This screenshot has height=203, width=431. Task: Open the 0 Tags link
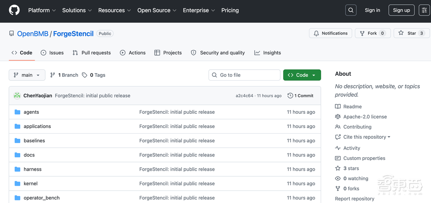[94, 75]
